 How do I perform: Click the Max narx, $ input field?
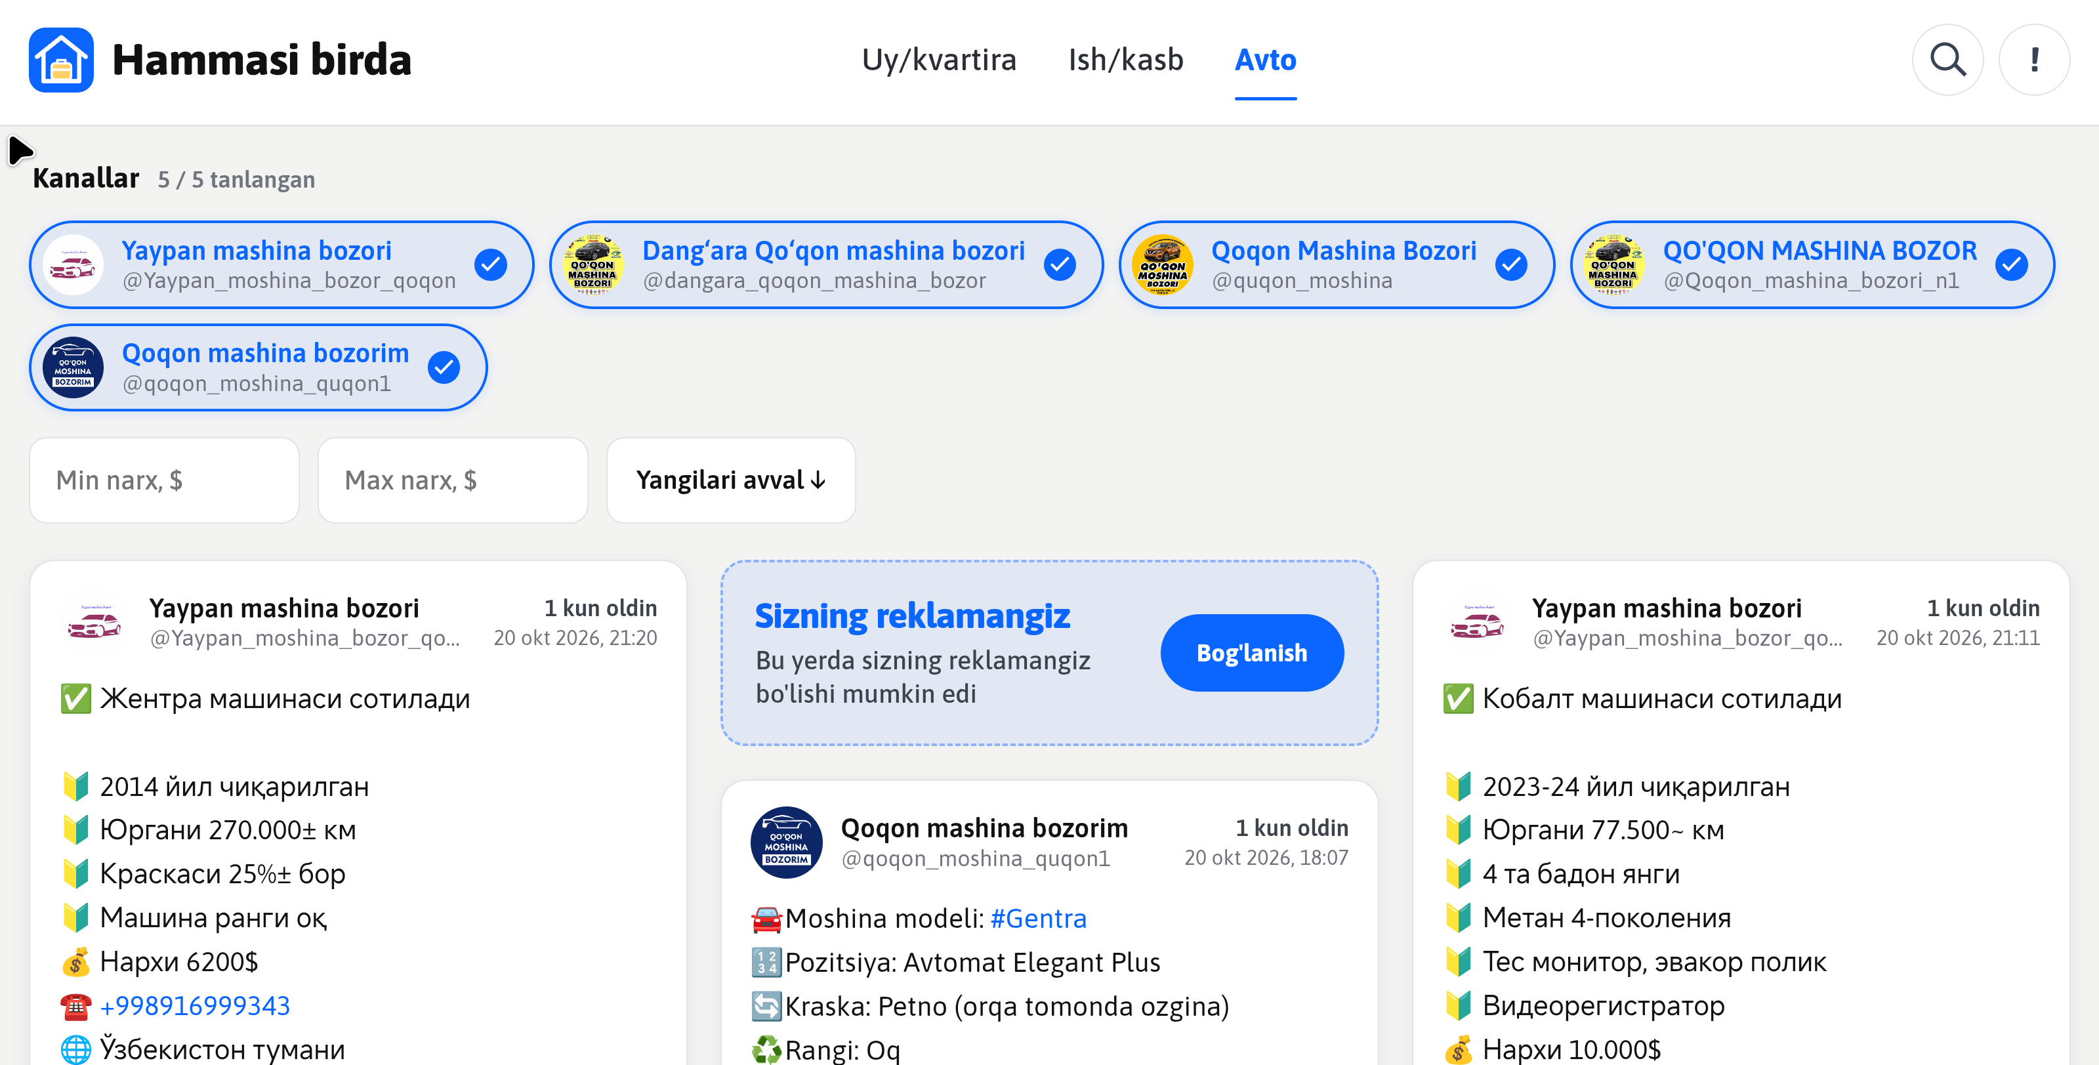tap(453, 481)
